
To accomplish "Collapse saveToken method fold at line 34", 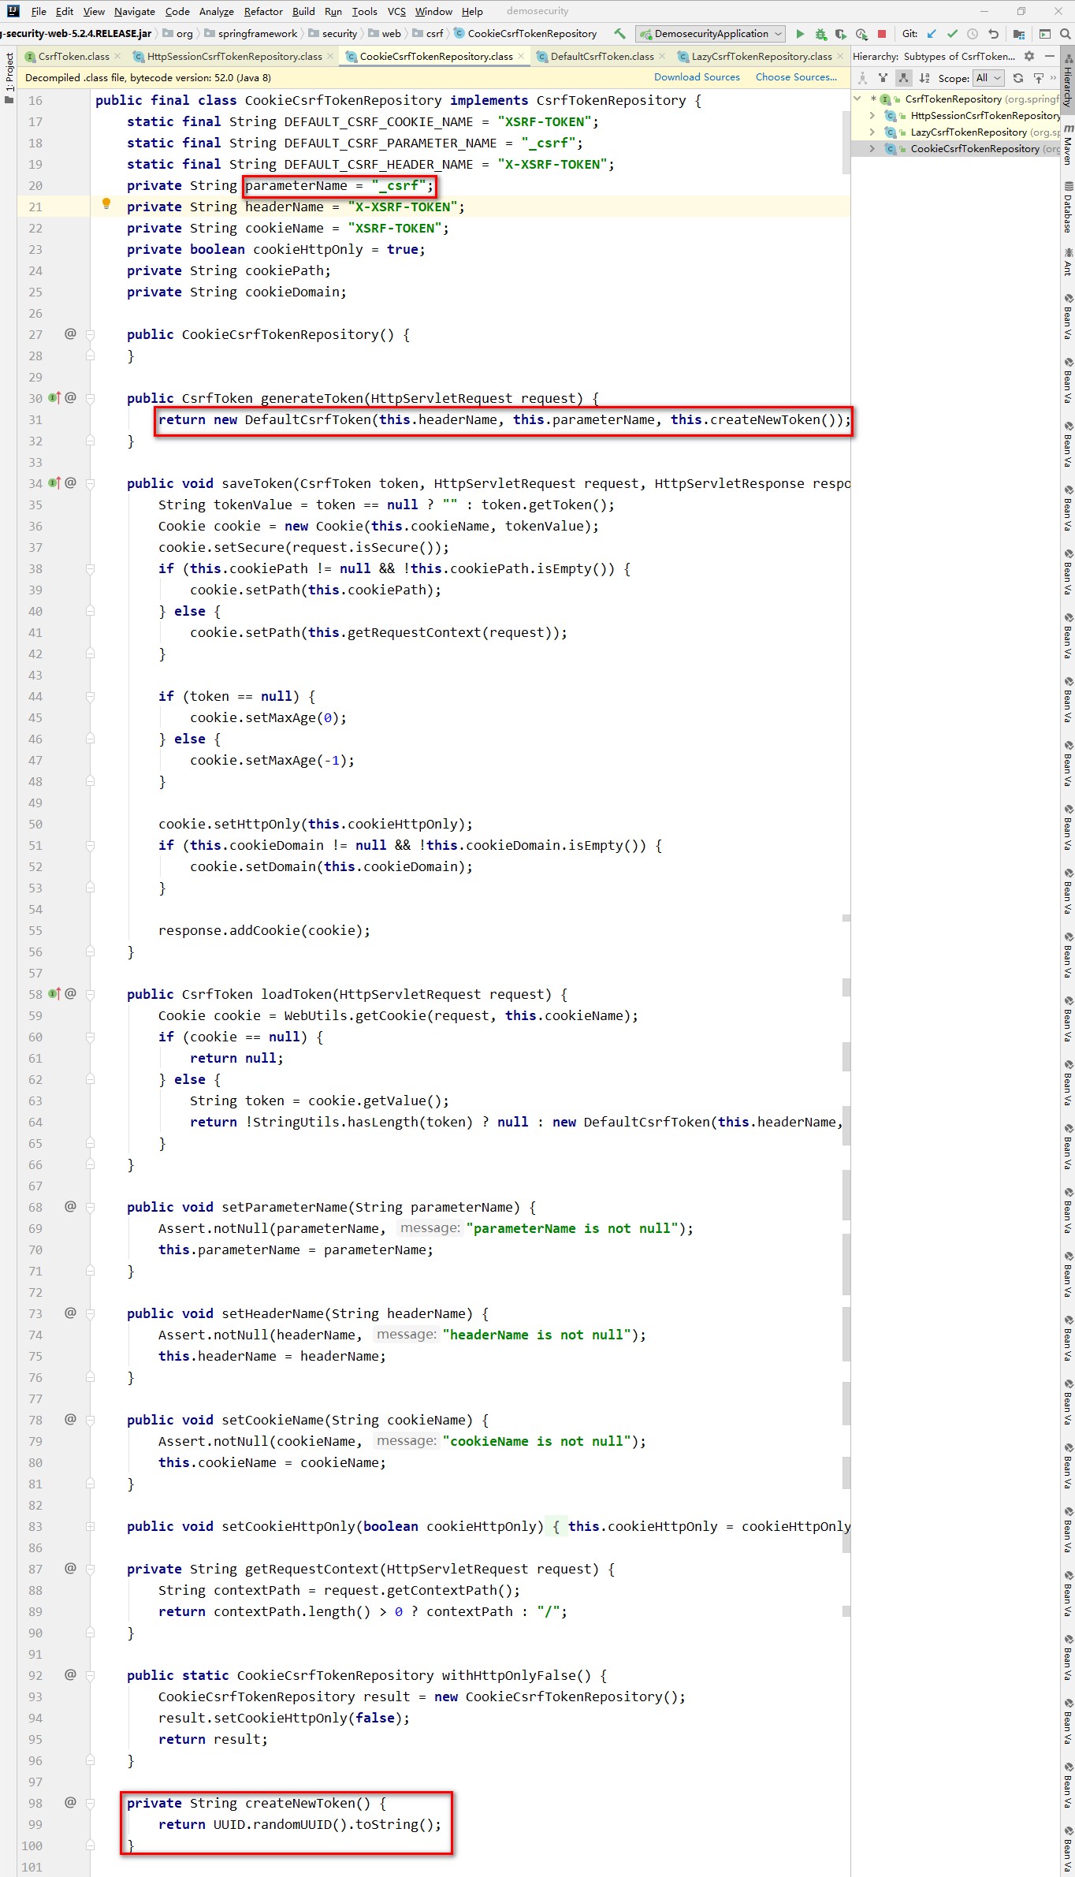I will (90, 484).
